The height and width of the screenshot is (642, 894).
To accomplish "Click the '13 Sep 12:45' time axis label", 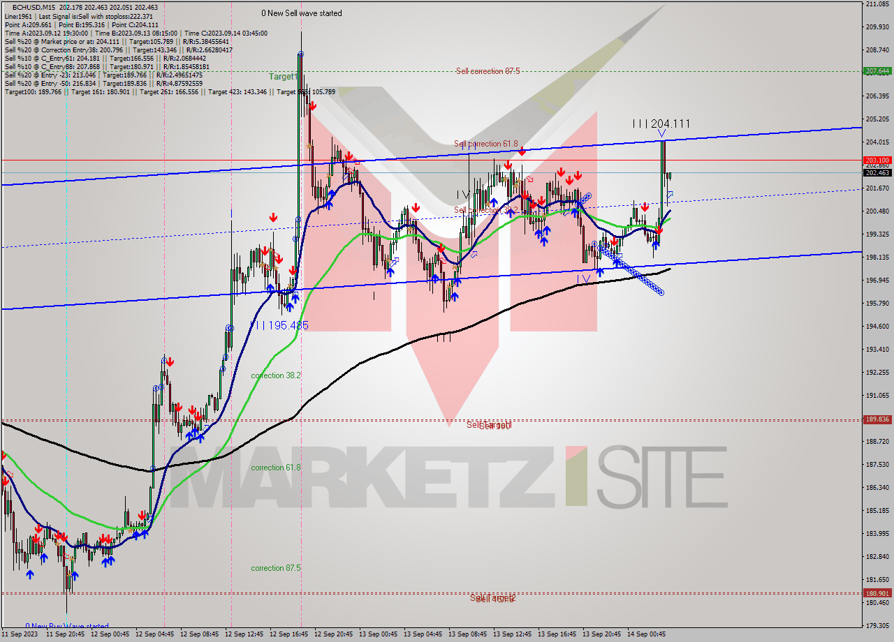I will [x=512, y=635].
